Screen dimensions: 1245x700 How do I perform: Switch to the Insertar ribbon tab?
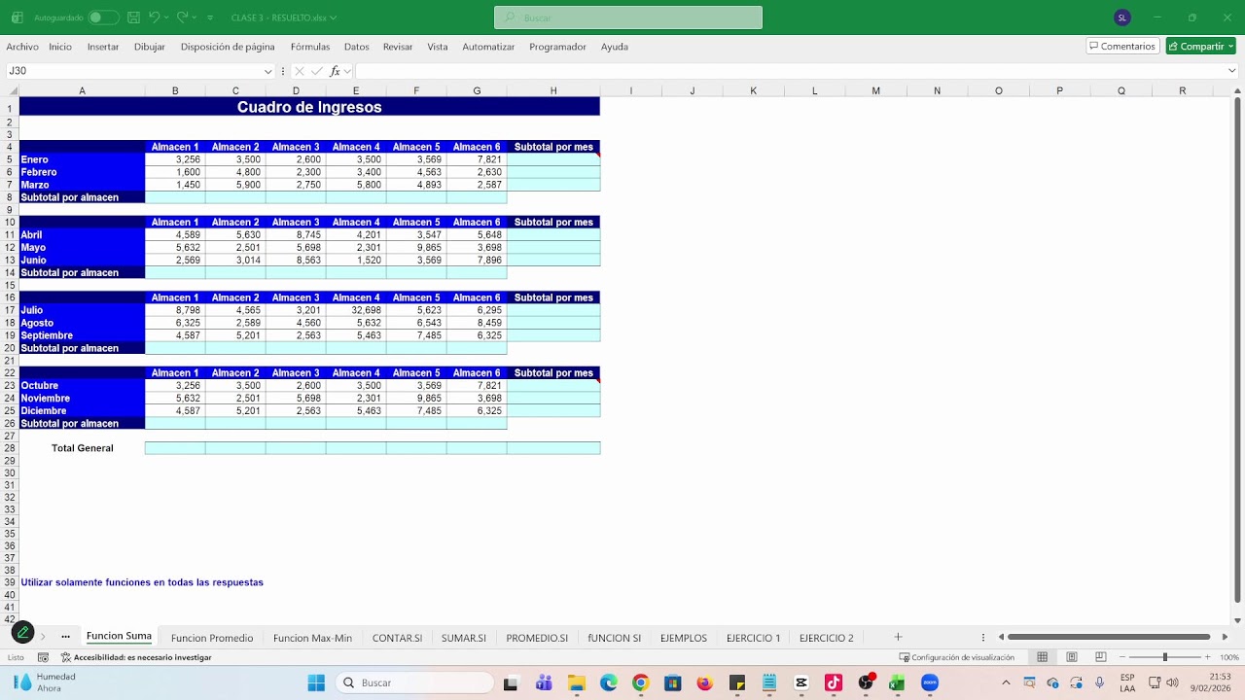pyautogui.click(x=103, y=47)
